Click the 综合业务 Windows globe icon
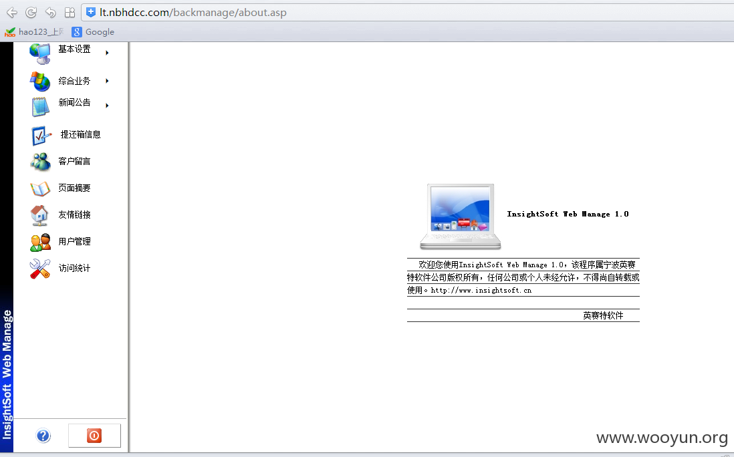Image resolution: width=734 pixels, height=457 pixels. pyautogui.click(x=40, y=82)
